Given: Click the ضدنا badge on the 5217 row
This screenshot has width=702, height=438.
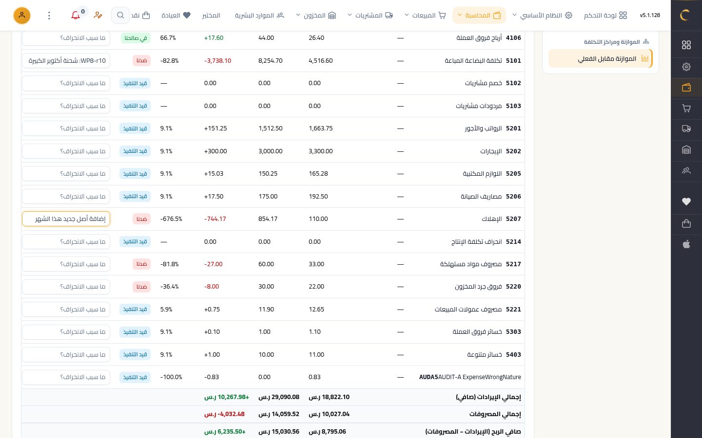Looking at the screenshot, I should (141, 264).
